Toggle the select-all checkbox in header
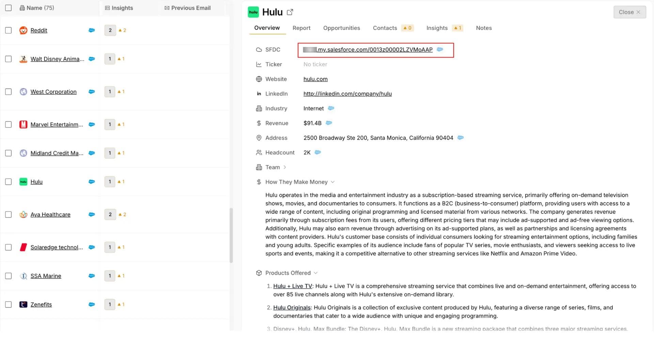This screenshot has height=337, width=654. (9, 8)
